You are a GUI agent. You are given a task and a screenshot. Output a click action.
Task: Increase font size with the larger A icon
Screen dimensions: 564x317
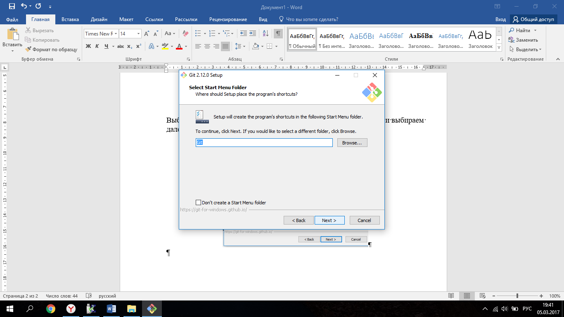pos(147,34)
